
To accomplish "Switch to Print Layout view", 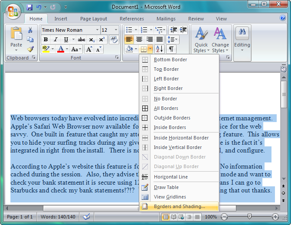I will [166, 217].
